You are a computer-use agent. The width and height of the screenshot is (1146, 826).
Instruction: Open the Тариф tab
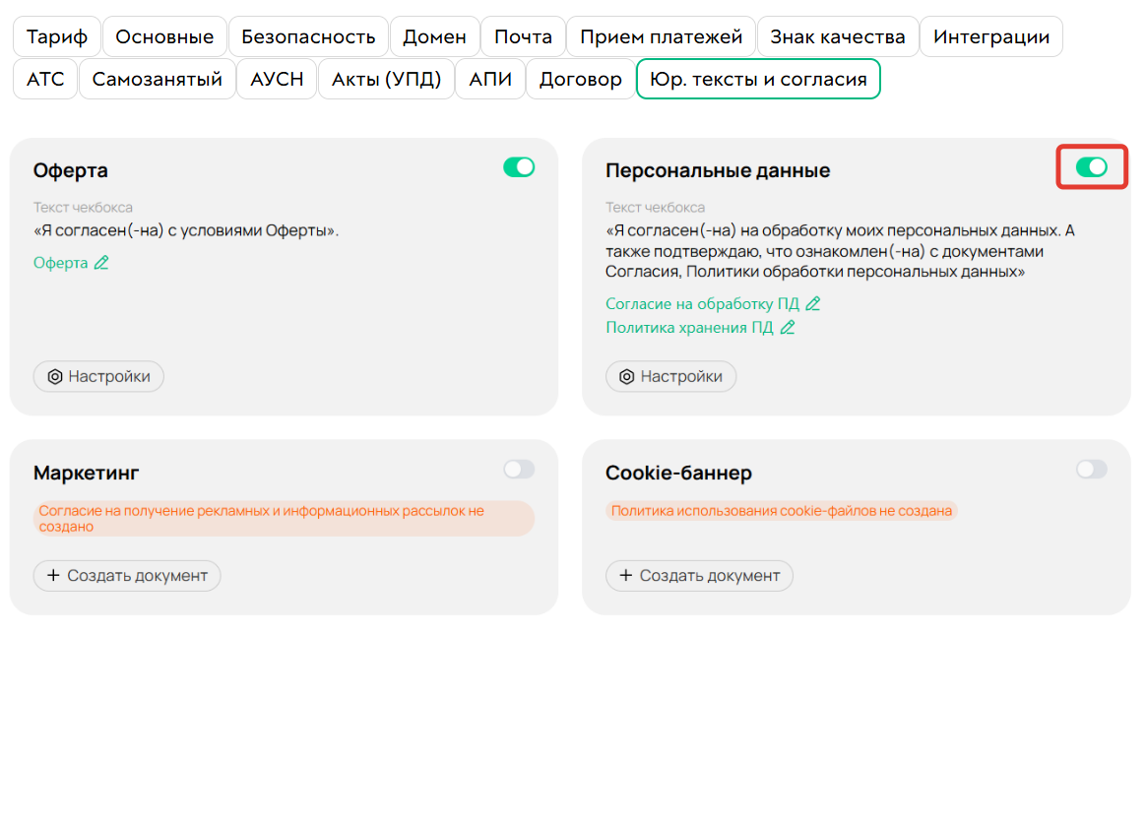57,36
